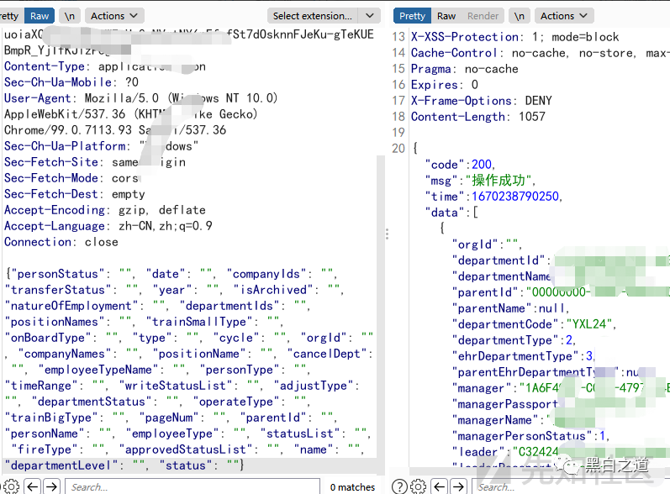The image size is (670, 494).
Task: Toggle \n non-printable characters in response
Action: pos(520,16)
